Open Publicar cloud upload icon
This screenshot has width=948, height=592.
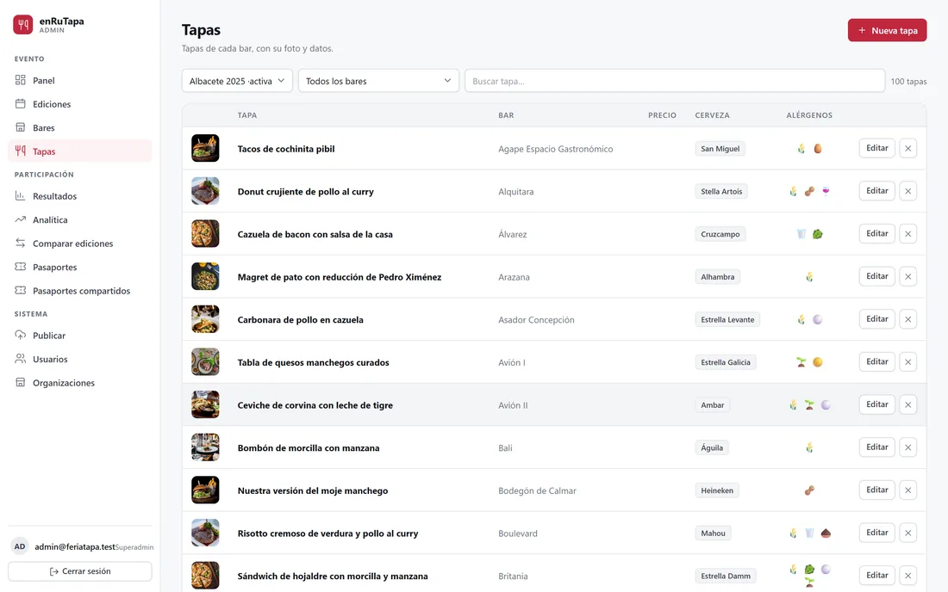21,335
